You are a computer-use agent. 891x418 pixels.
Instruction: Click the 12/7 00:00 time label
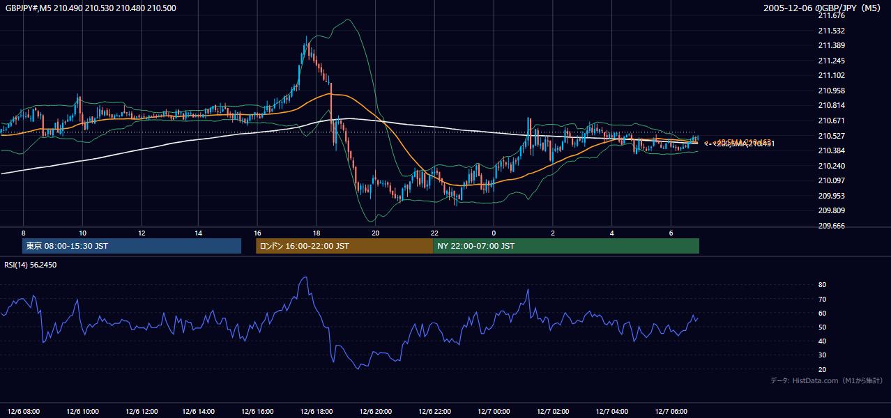(494, 411)
